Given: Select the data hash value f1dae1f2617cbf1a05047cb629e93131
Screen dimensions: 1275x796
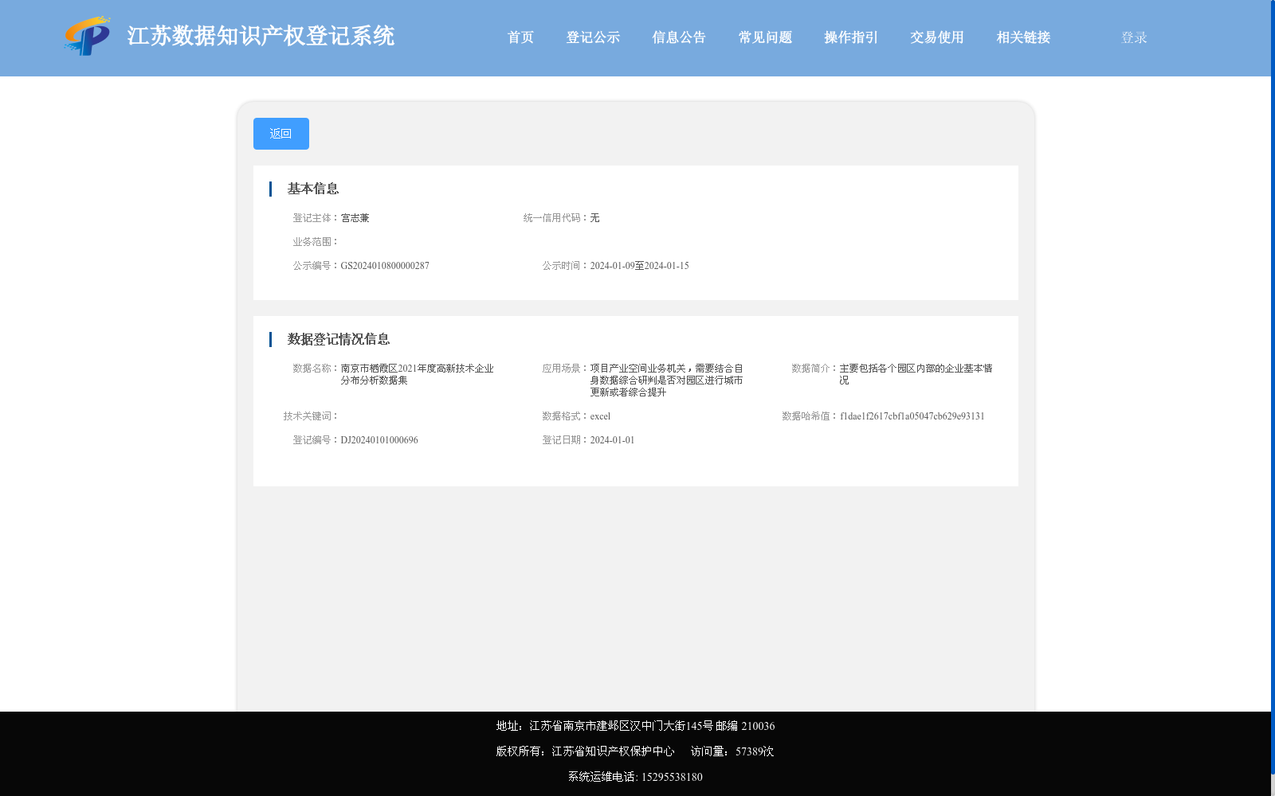Looking at the screenshot, I should tap(912, 416).
